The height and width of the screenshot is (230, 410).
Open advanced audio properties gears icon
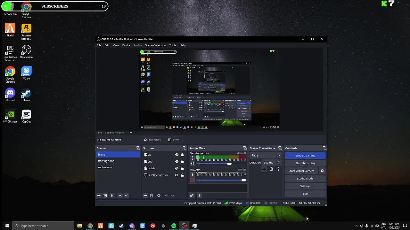192,195
